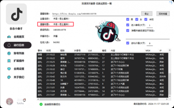Click the horizontal scrollbar left arrow
The image size is (174, 108).
coord(38,99)
